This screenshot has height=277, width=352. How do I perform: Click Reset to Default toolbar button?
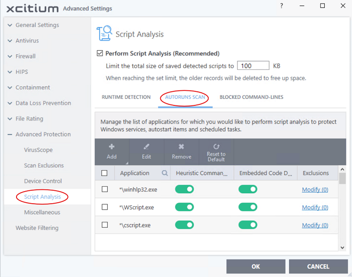pyautogui.click(x=216, y=152)
